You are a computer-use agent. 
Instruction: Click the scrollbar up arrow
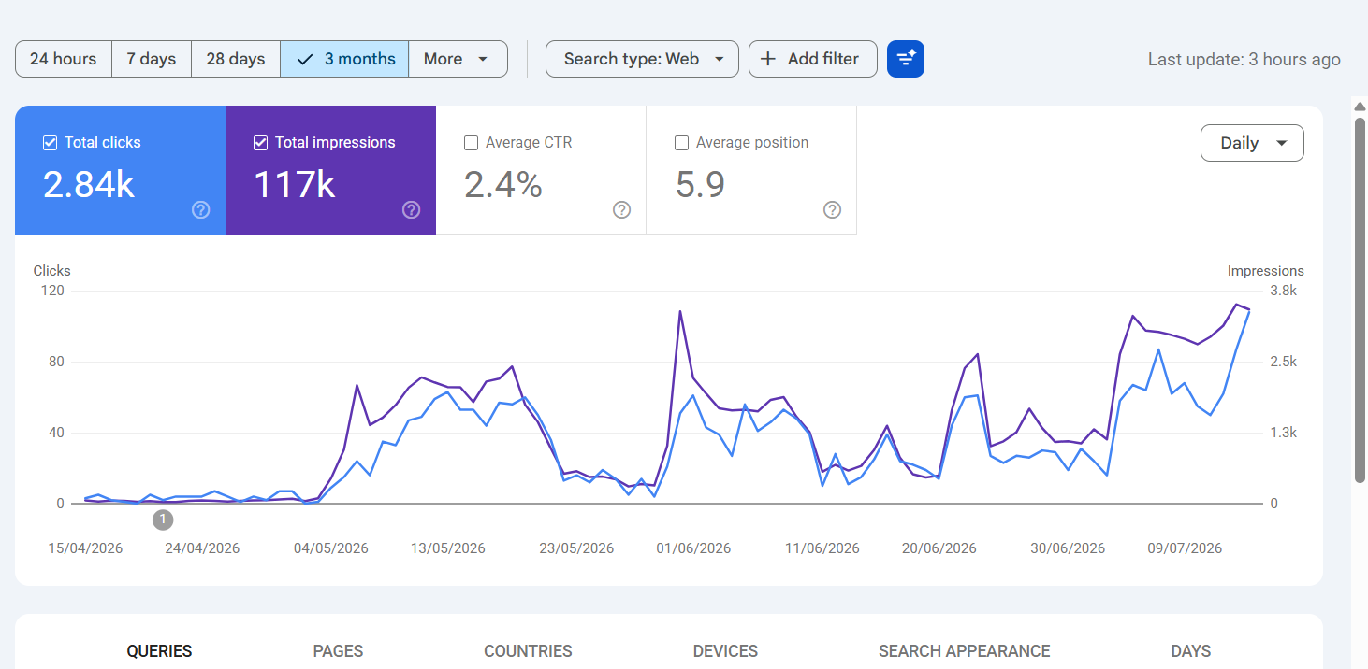1361,106
